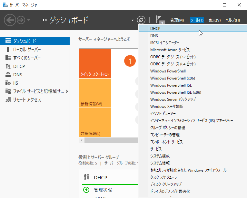Click the back navigation arrow icon

click(x=10, y=20)
